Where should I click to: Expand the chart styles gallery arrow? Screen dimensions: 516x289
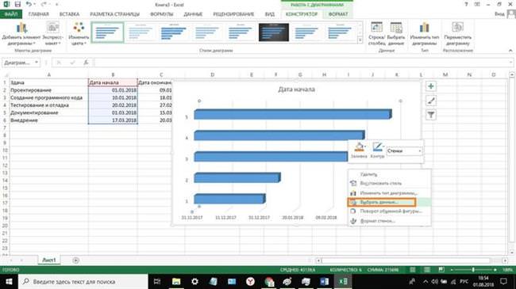click(x=360, y=40)
